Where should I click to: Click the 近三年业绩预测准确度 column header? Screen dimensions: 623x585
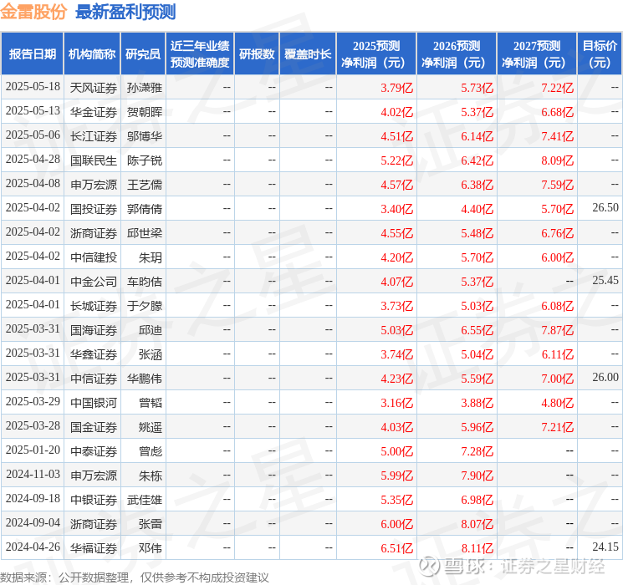[200, 54]
